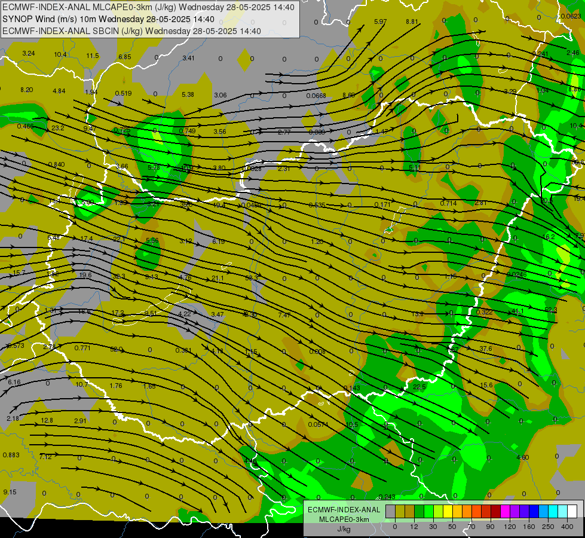585x538 pixels.
Task: Select the title line 'ECMWF-INDEX-ANAL SBCIN (J/kg)'
Action: [73, 31]
